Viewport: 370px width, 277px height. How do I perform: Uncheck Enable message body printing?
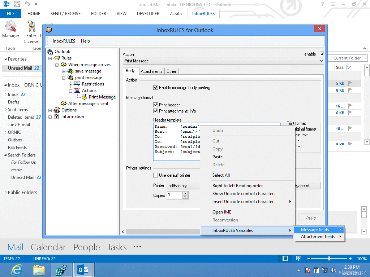(x=156, y=88)
